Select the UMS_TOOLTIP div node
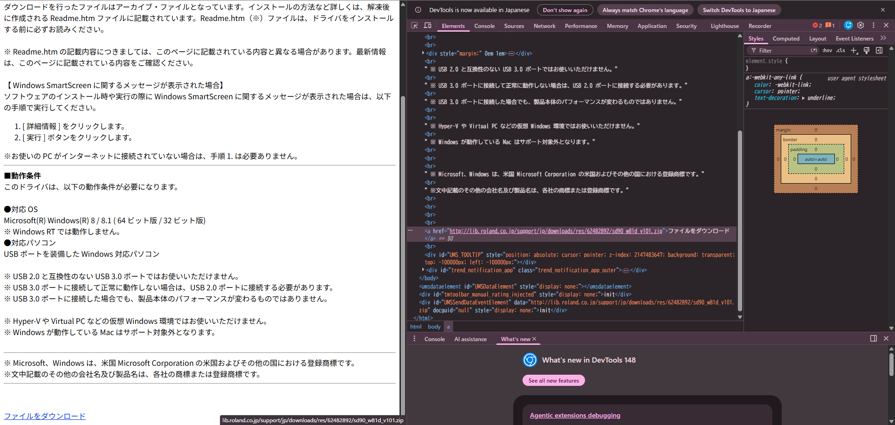895x425 pixels. 579,258
